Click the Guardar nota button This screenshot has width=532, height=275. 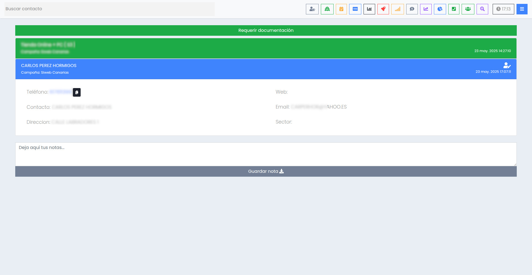[x=266, y=171]
